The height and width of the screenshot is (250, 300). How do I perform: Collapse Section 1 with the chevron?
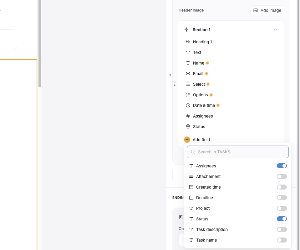pos(275,30)
